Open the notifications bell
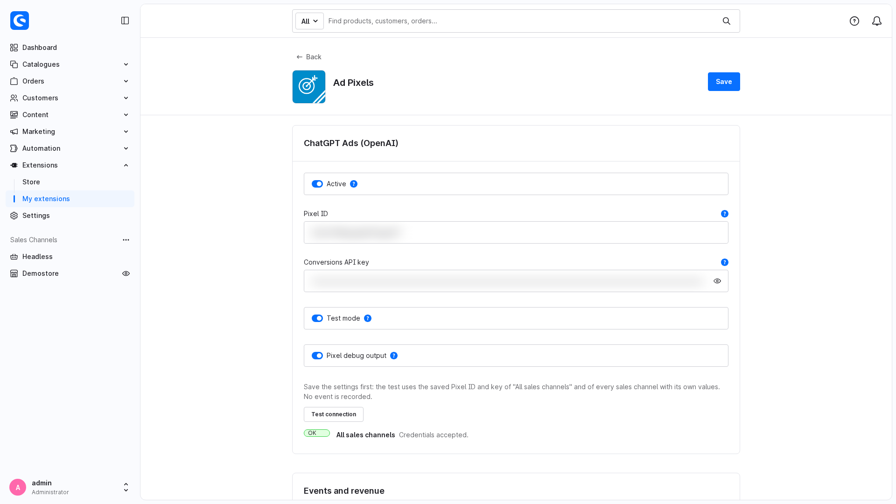896x504 pixels. tap(877, 21)
